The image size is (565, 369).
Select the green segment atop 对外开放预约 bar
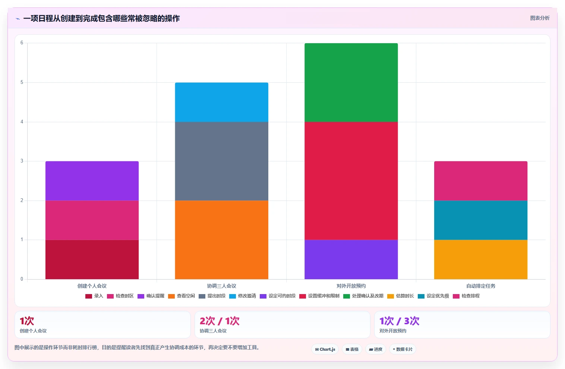351,82
